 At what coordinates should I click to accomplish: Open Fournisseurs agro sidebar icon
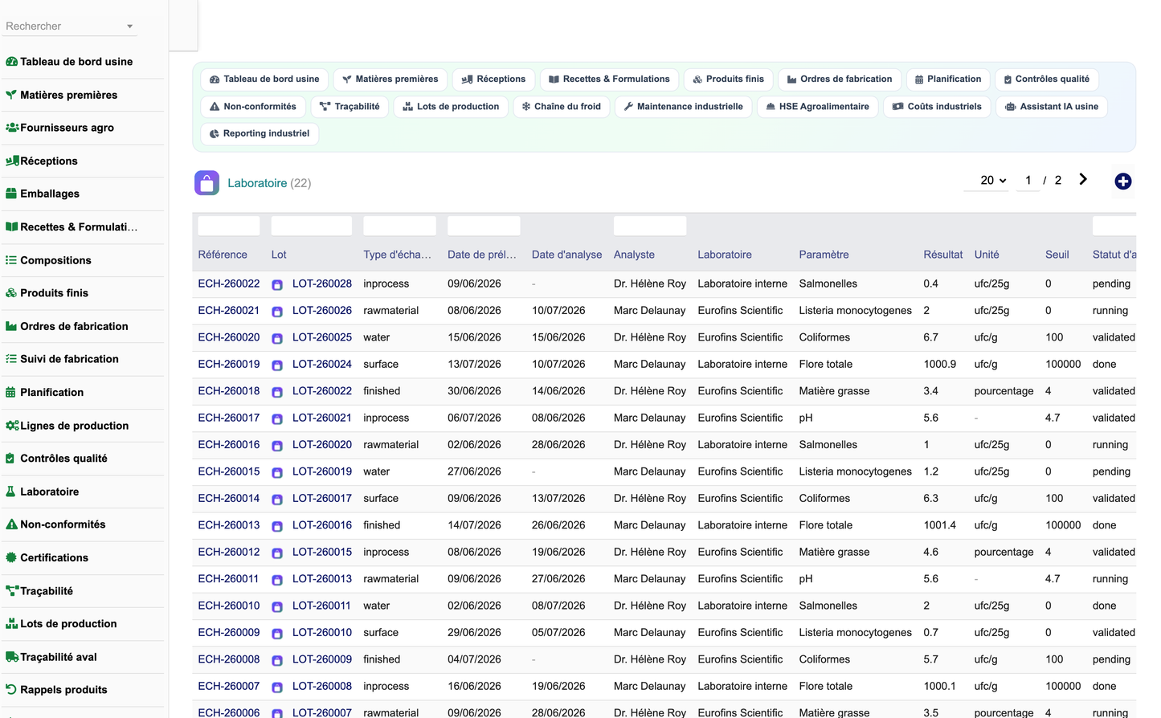coord(11,128)
